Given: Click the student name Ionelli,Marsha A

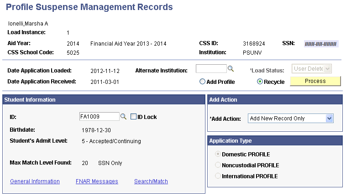Looking at the screenshot, I should [28, 24].
